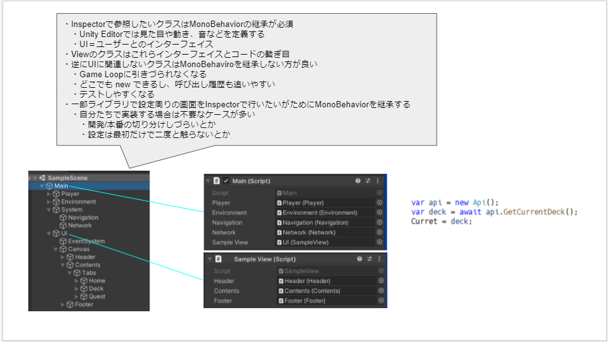Expand the Deck object node

point(77,289)
